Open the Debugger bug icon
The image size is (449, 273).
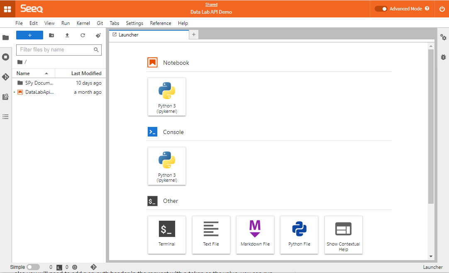point(443,57)
